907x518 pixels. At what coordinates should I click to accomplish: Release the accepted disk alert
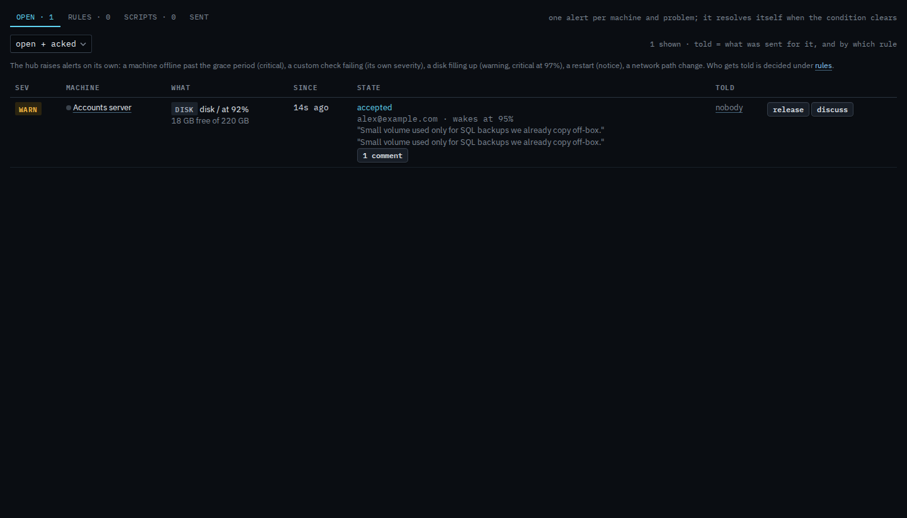tap(788, 110)
